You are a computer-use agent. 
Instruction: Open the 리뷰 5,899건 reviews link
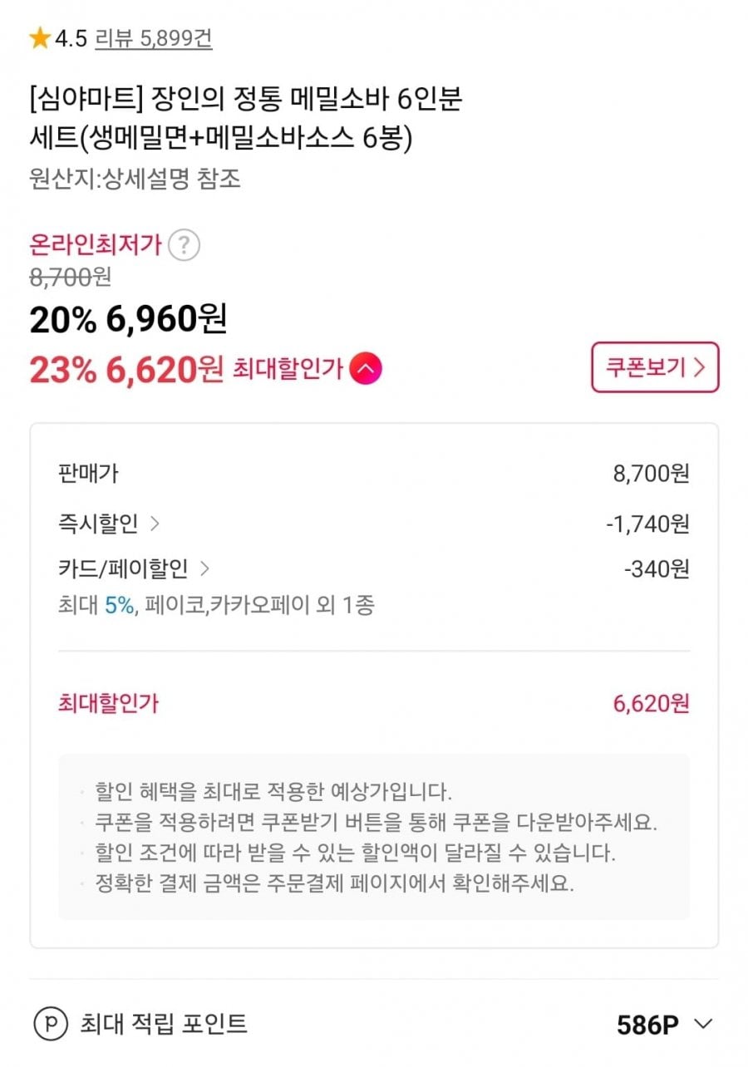pyautogui.click(x=154, y=38)
